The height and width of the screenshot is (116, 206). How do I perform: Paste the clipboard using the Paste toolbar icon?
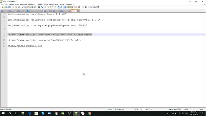click(29, 7)
